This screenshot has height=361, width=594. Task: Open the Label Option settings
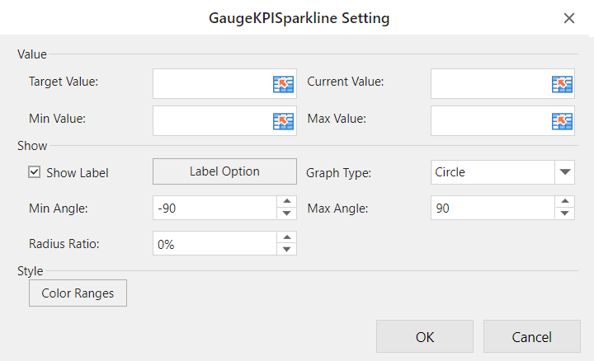224,171
